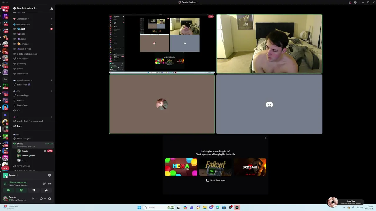Click Set a channel status under DRAG
Viewport: 376px width, 211px height.
point(26,147)
